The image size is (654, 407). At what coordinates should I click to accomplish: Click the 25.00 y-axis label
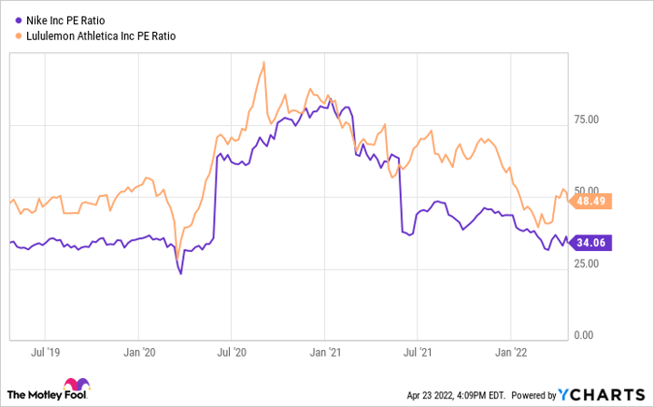[x=586, y=263]
